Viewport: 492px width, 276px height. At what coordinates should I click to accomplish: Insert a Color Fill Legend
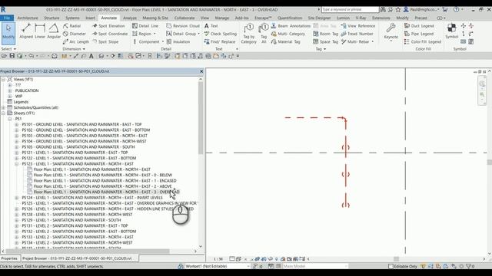[x=423, y=41]
